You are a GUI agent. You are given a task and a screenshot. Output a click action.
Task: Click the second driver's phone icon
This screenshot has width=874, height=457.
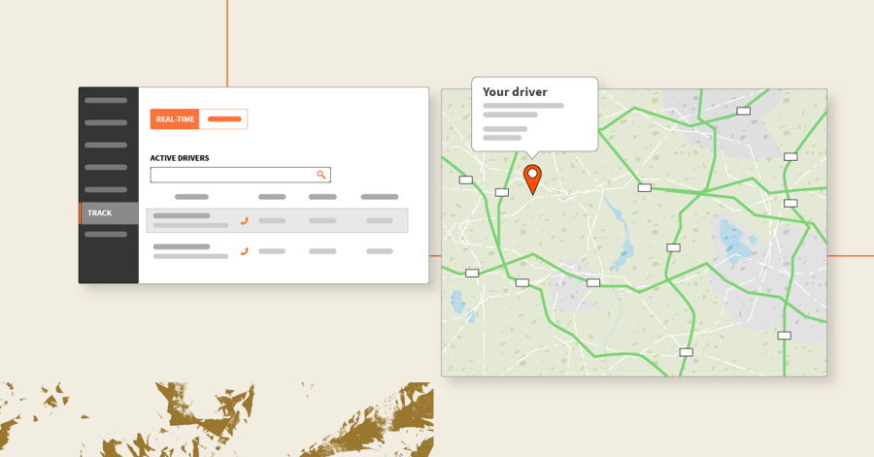click(x=244, y=251)
